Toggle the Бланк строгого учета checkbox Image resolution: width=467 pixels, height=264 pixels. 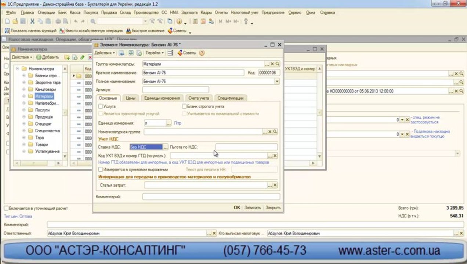click(184, 106)
